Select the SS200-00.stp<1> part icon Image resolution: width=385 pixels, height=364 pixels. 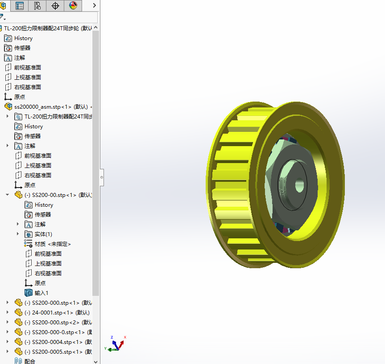coord(18,195)
